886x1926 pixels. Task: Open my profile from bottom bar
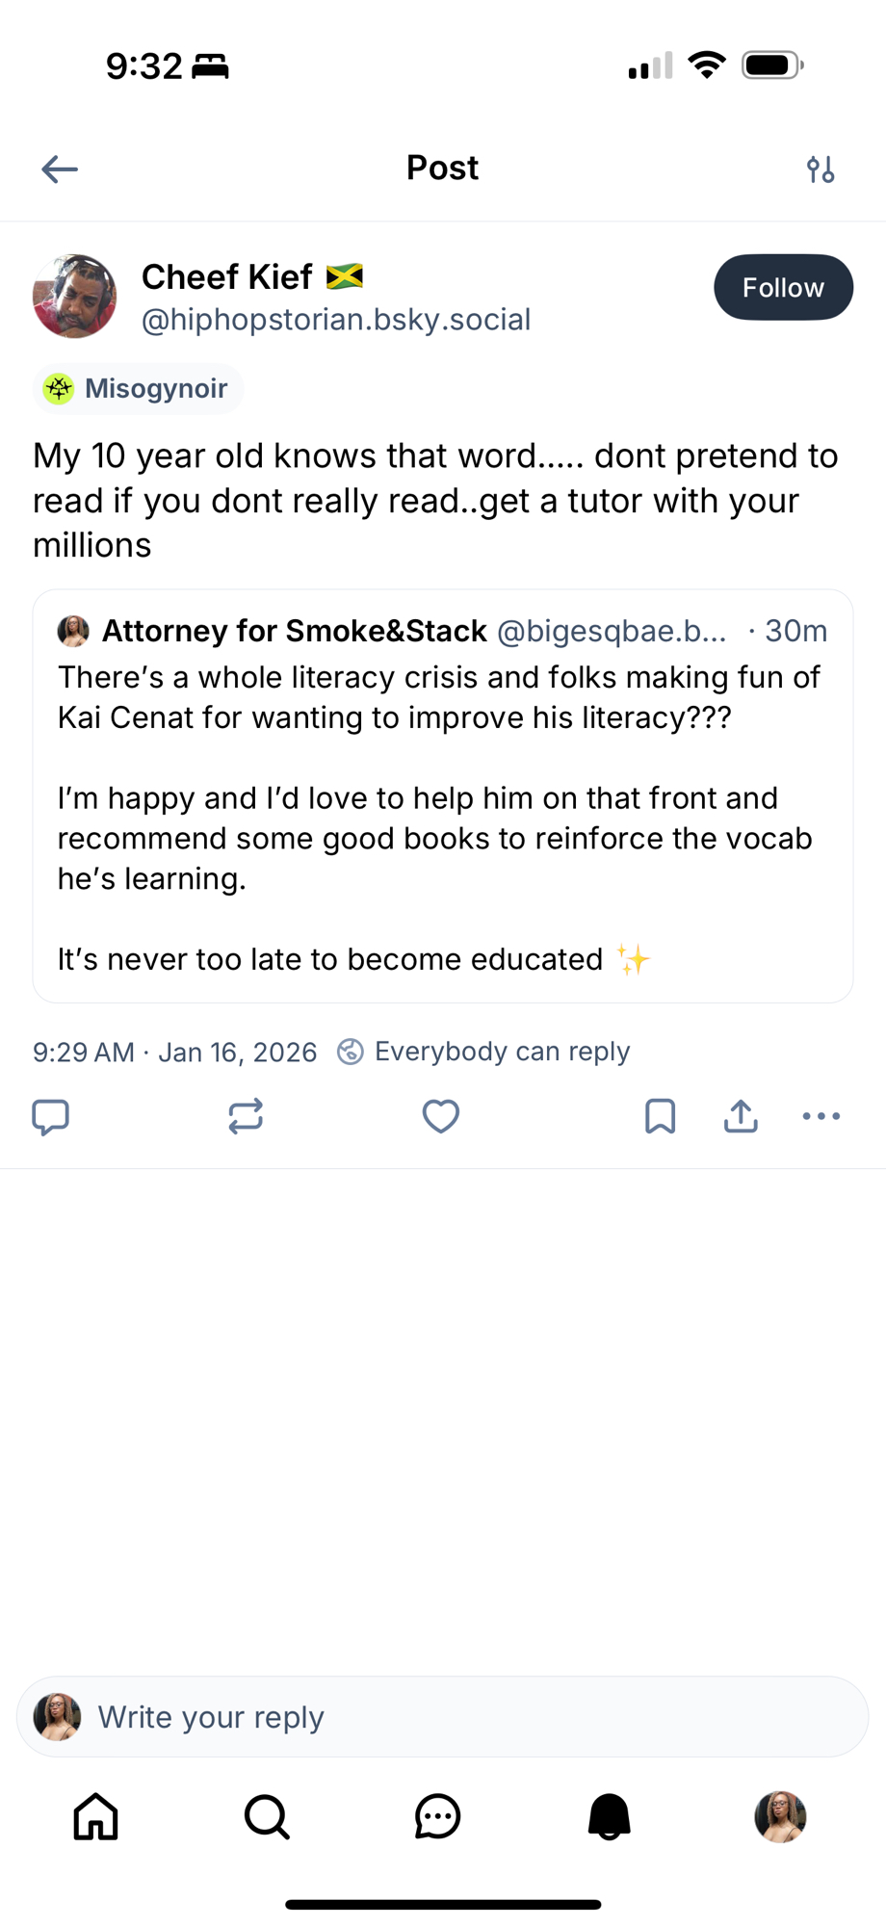pos(780,1817)
